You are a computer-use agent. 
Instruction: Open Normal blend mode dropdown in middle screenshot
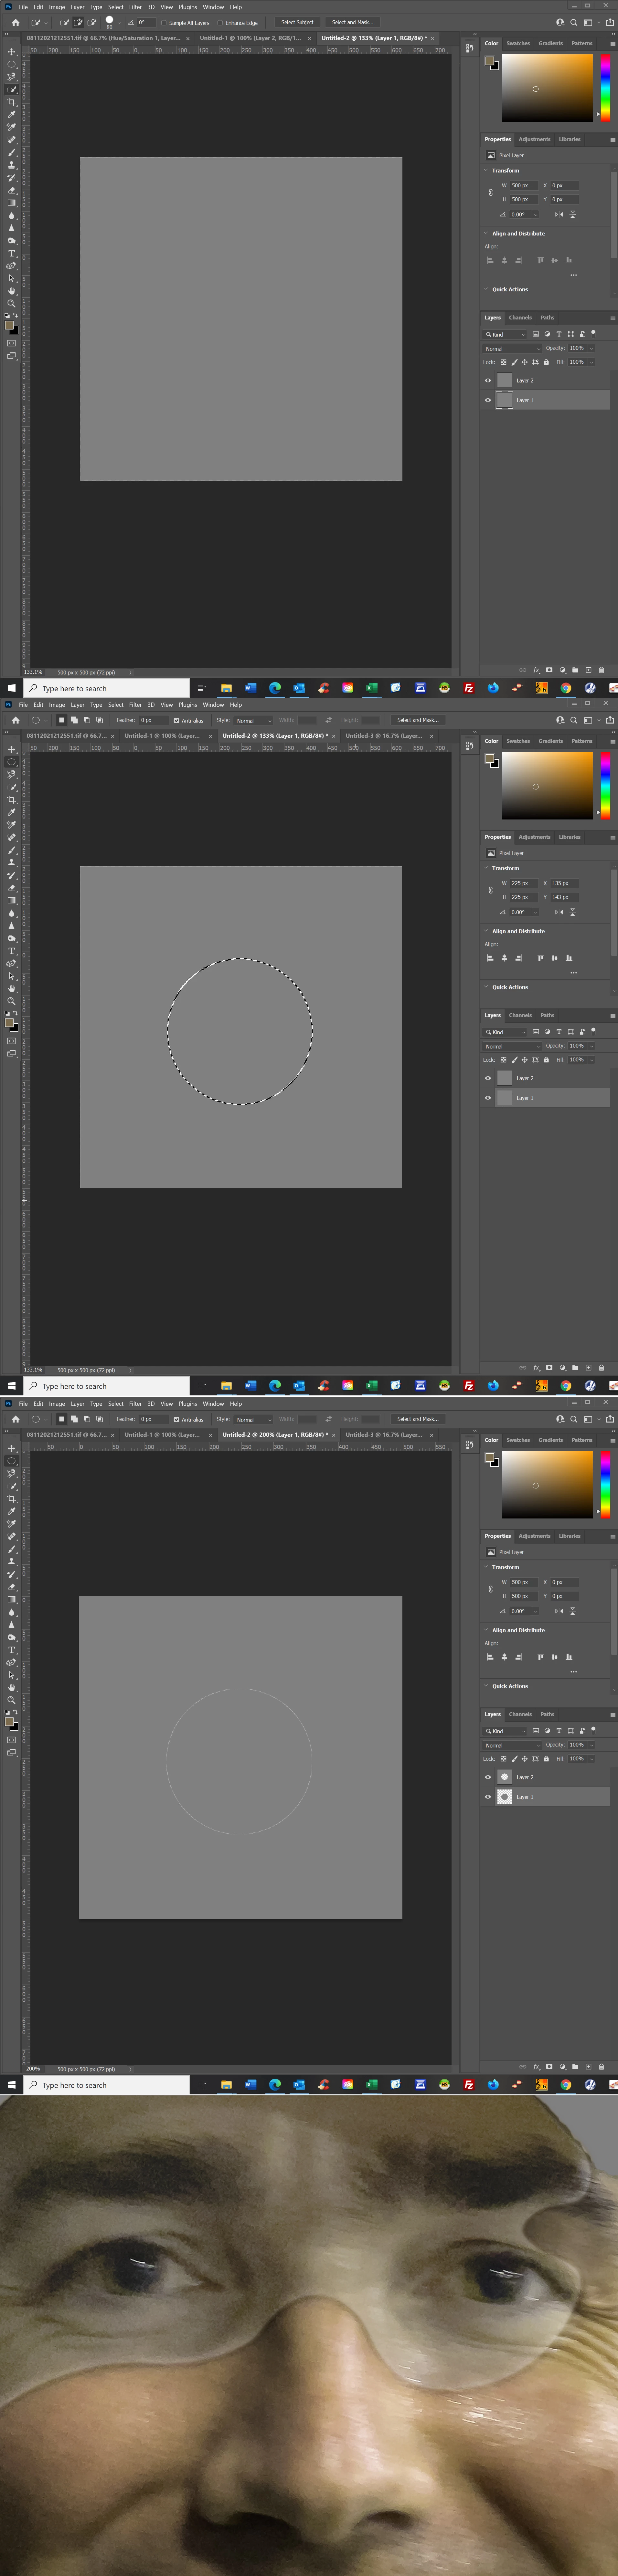pos(512,1046)
